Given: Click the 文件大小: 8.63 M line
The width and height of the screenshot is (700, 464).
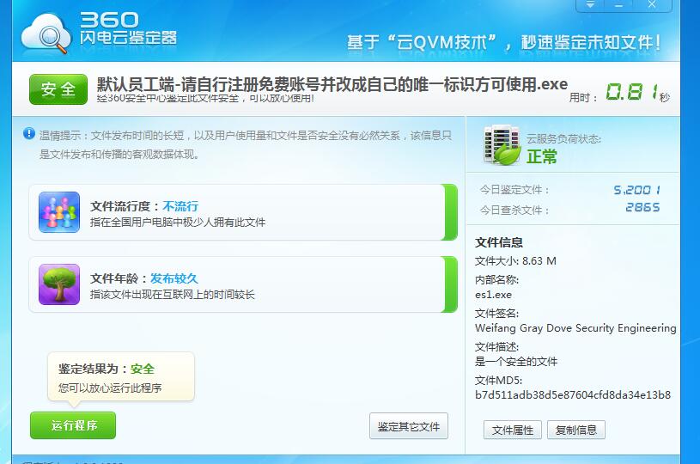Looking at the screenshot, I should (x=515, y=261).
